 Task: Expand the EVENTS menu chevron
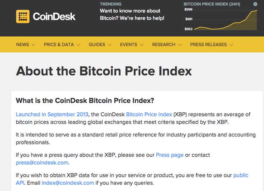tap(141, 45)
